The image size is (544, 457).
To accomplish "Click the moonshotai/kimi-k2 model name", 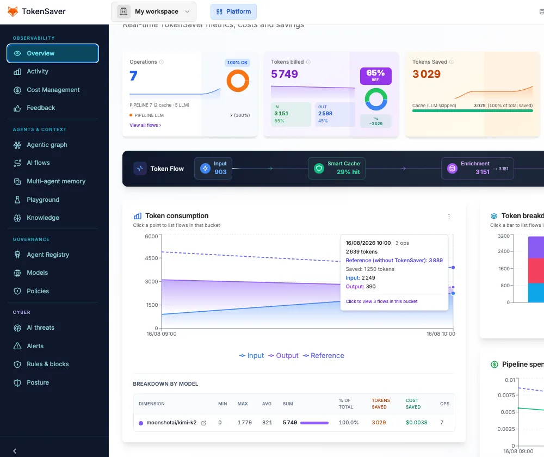I will tap(171, 423).
